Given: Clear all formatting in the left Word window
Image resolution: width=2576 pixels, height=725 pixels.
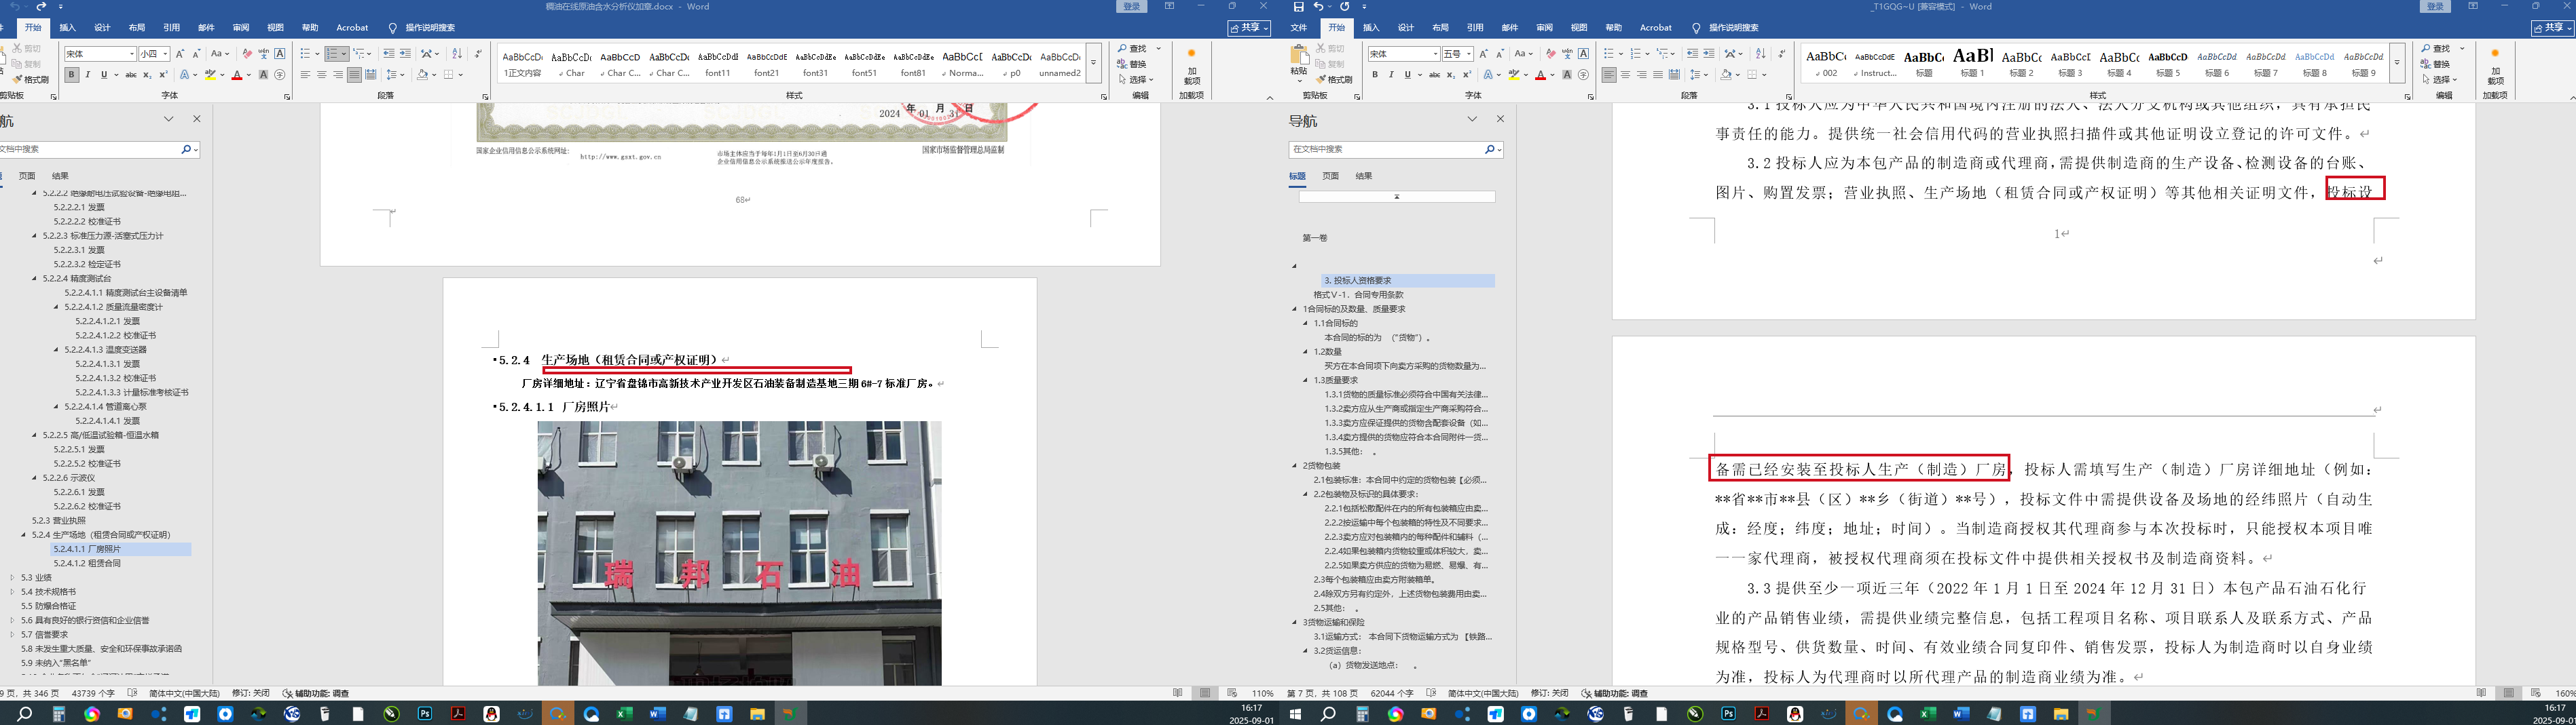Looking at the screenshot, I should pos(247,54).
